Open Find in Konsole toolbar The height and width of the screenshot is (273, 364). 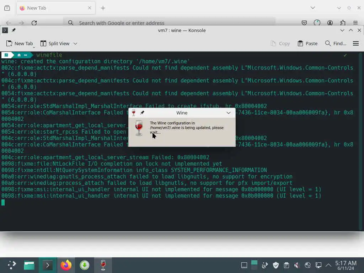click(336, 44)
